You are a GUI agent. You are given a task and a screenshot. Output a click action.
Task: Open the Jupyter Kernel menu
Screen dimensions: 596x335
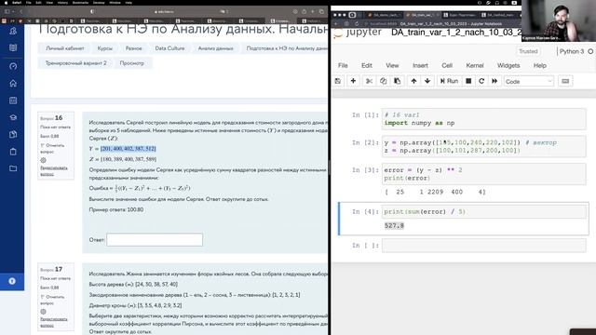[475, 65]
